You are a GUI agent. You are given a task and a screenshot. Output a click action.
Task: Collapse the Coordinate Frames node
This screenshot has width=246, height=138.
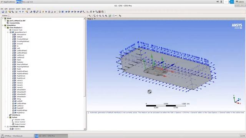click(x=5, y=127)
